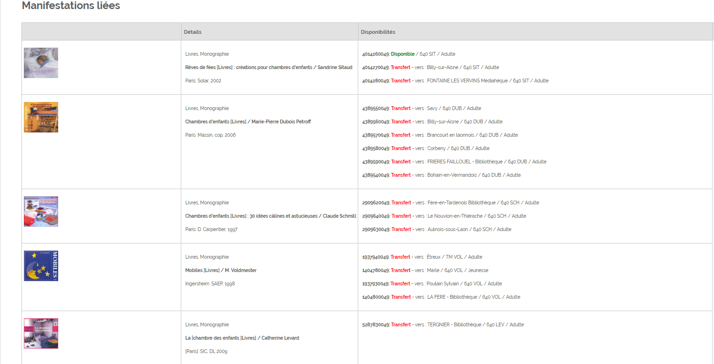Select copy 1937940049 transfer to Étreux

tap(422, 257)
